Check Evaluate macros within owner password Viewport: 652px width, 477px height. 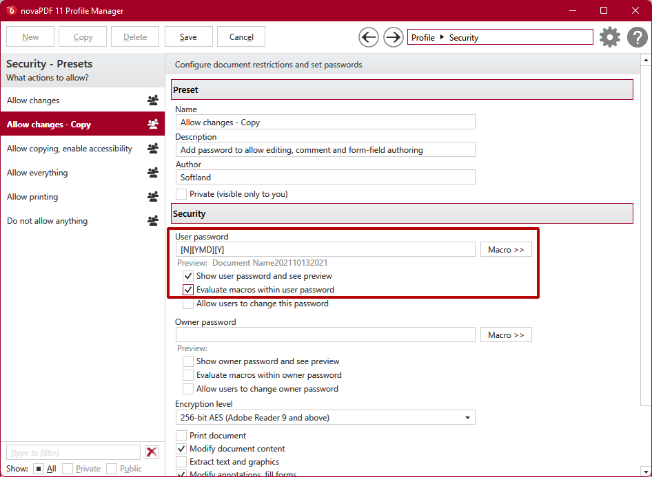tap(188, 375)
